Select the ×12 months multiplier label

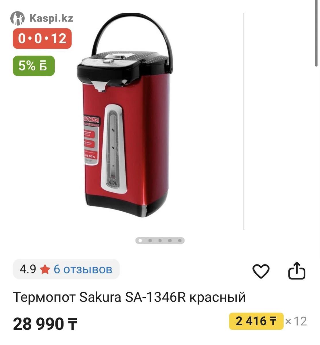[296, 321]
